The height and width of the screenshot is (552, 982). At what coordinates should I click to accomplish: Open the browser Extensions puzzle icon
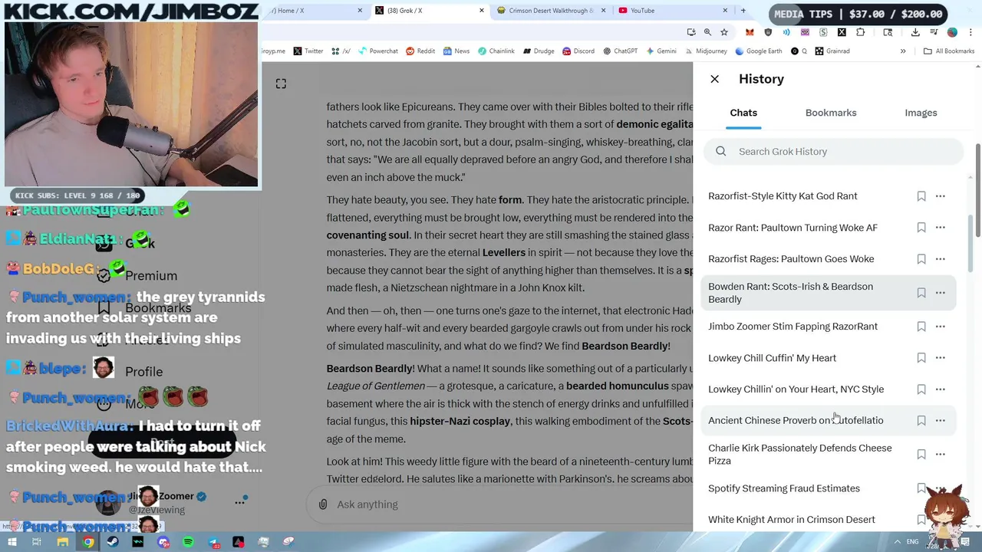[860, 32]
